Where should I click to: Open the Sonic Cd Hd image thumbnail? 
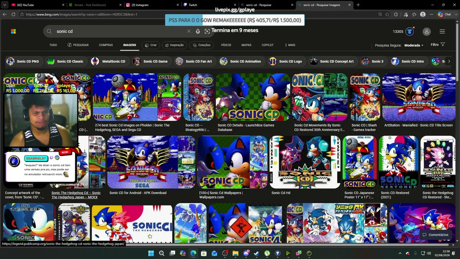[305, 162]
